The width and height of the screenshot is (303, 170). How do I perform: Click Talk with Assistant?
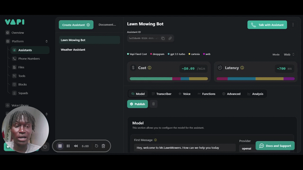pos(267,24)
